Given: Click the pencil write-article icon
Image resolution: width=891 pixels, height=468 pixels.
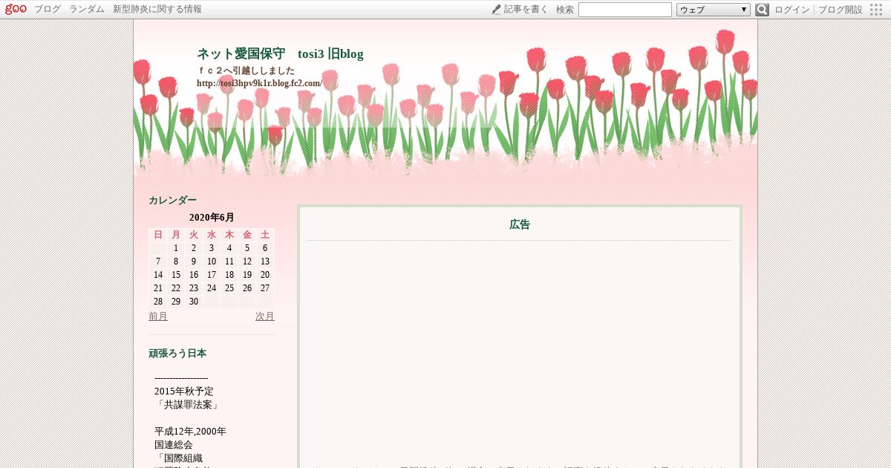Looking at the screenshot, I should pos(496,10).
